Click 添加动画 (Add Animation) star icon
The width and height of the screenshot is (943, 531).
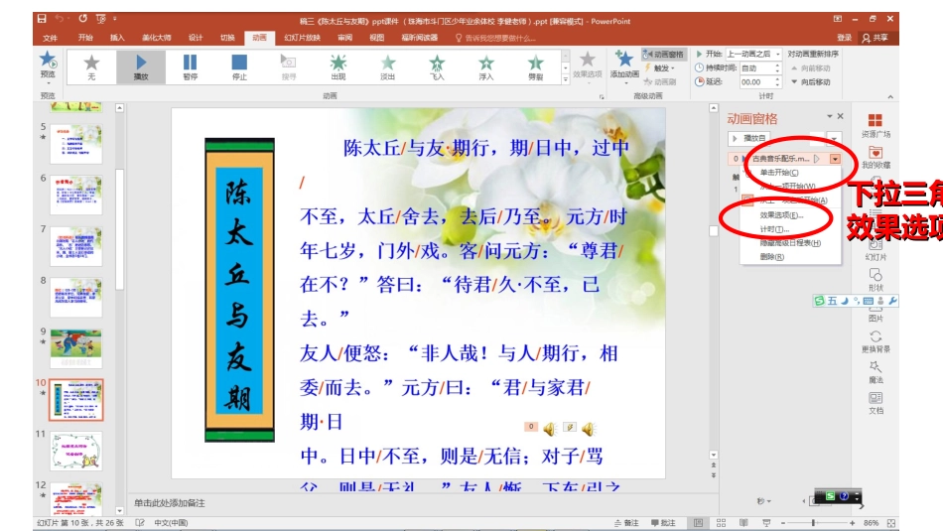(624, 60)
